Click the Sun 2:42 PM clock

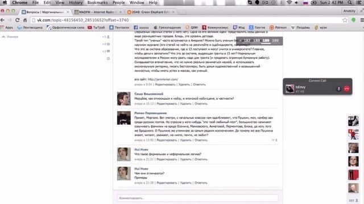coord(331,2)
